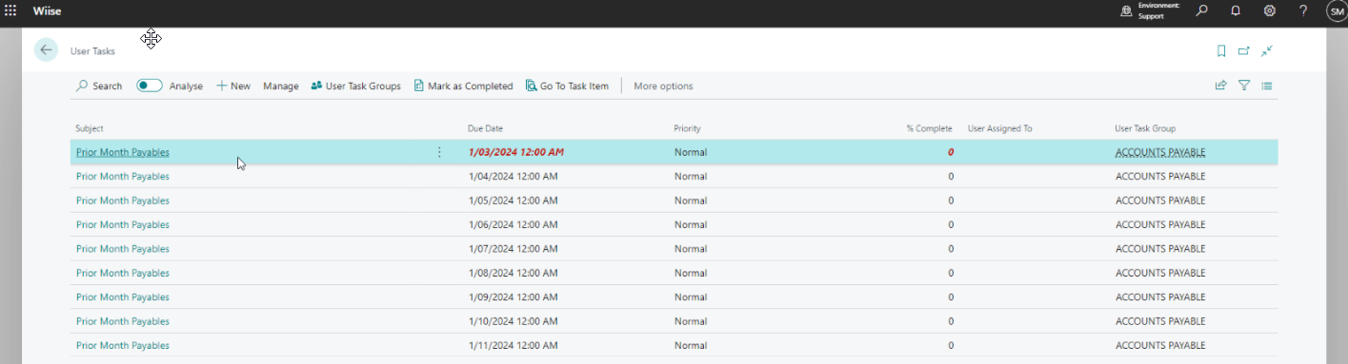Image resolution: width=1348 pixels, height=364 pixels.
Task: Open Prior Month Payables due 1/10/2024
Action: click(123, 321)
